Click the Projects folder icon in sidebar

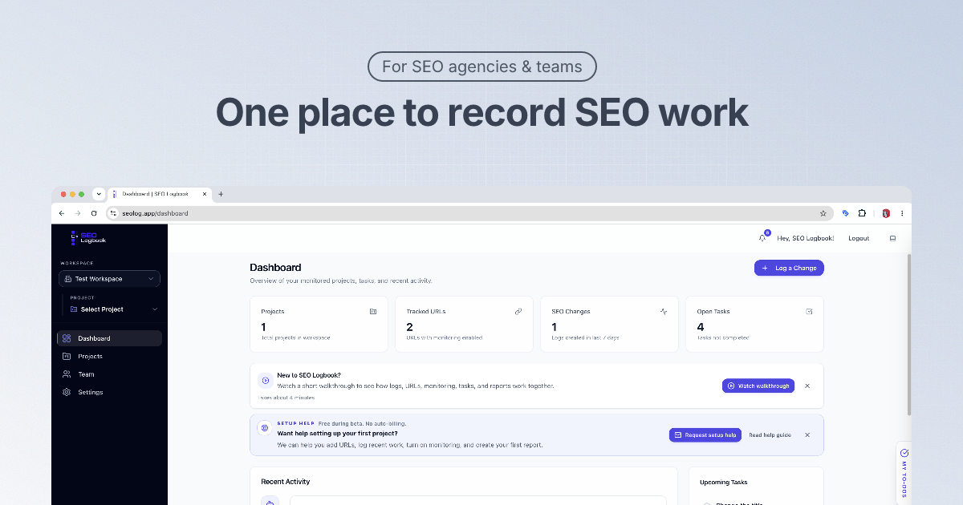point(67,356)
